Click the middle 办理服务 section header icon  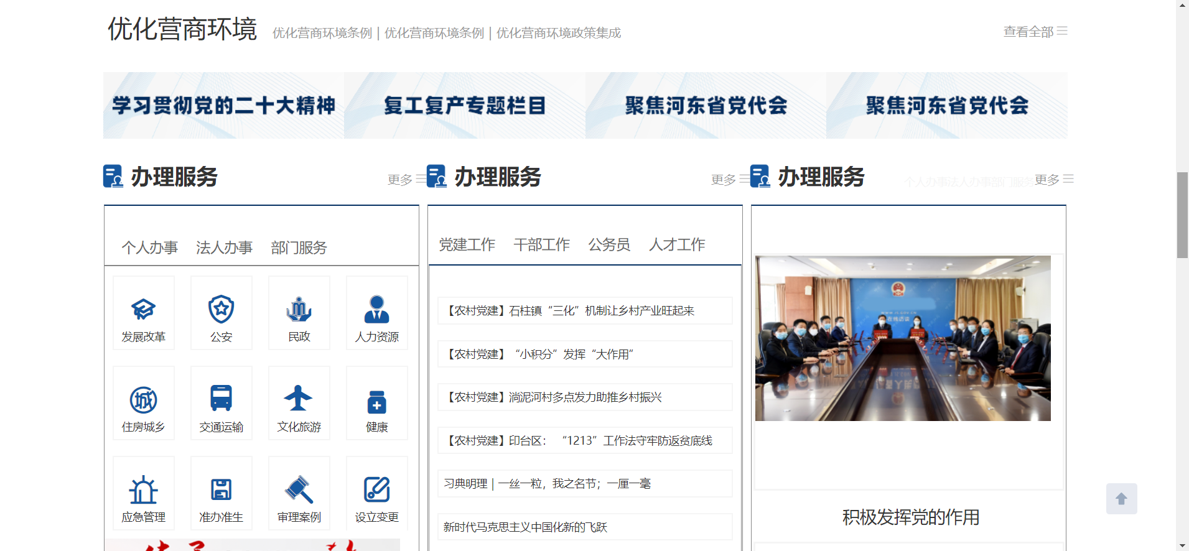coord(437,176)
